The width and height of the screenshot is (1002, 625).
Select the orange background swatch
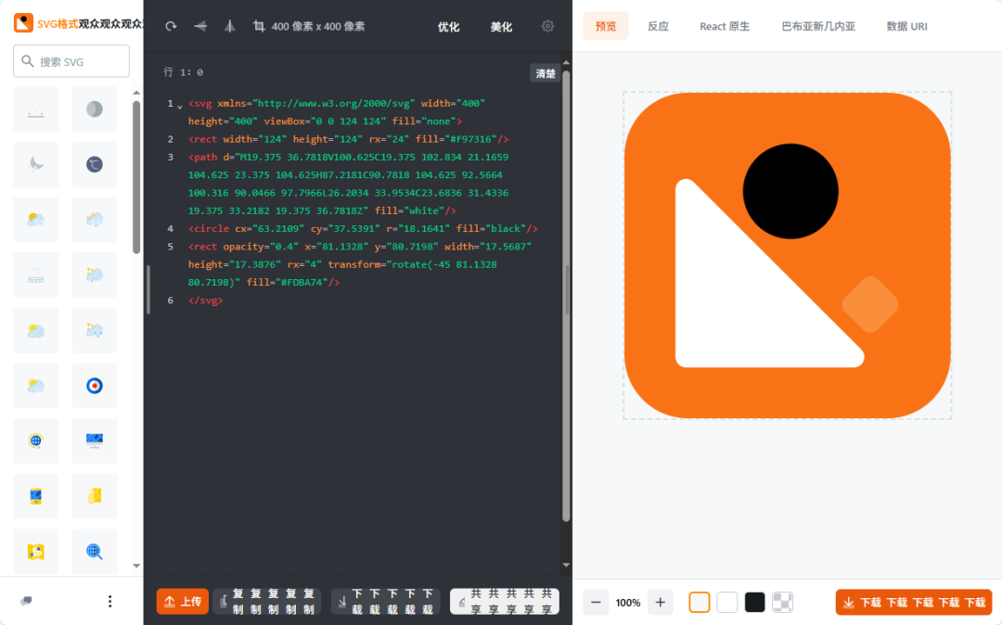pyautogui.click(x=699, y=602)
